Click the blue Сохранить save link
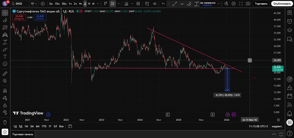The width and height of the screenshot is (294, 138). 207,5
